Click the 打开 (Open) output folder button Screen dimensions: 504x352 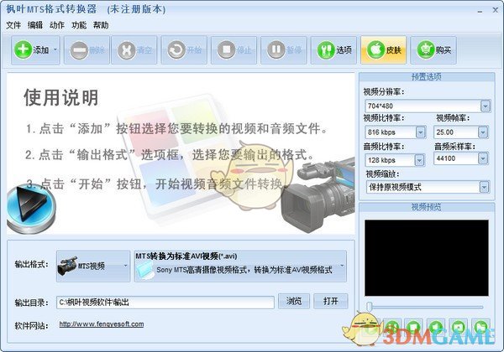[x=331, y=302]
